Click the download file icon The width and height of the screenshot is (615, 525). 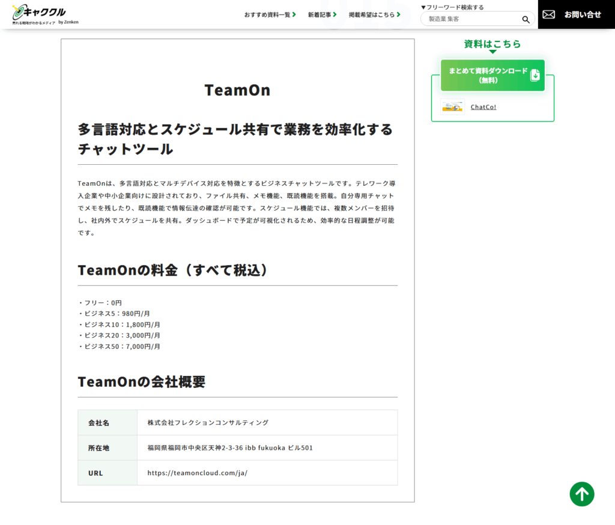pos(535,75)
